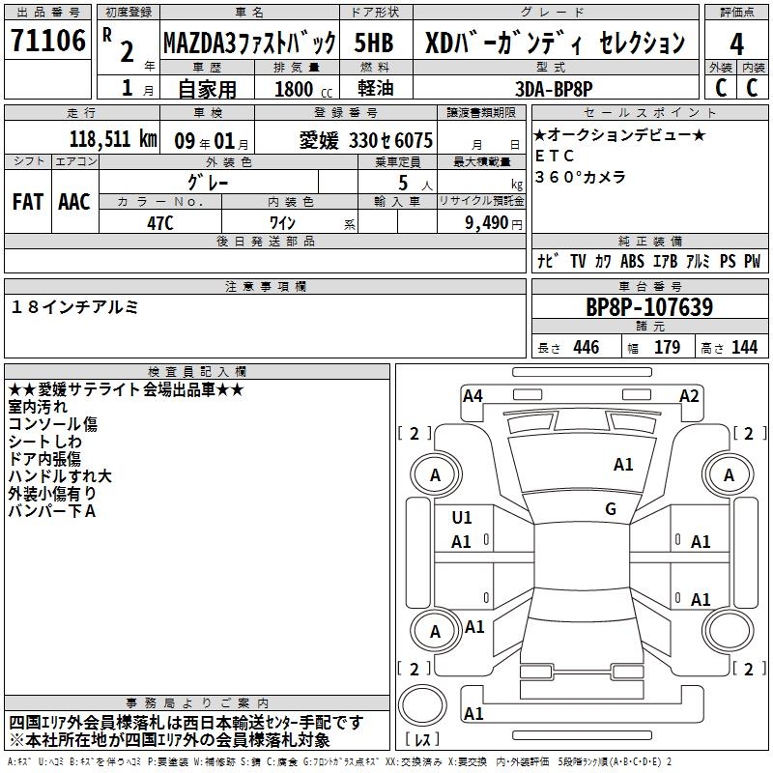Select G mark on windshield
Image resolution: width=773 pixels, height=773 pixels.
coord(611,509)
